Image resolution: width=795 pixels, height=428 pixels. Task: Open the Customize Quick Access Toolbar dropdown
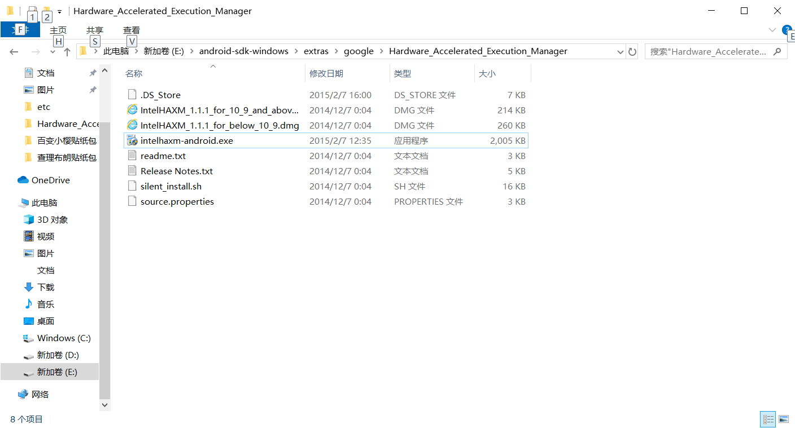coord(60,11)
